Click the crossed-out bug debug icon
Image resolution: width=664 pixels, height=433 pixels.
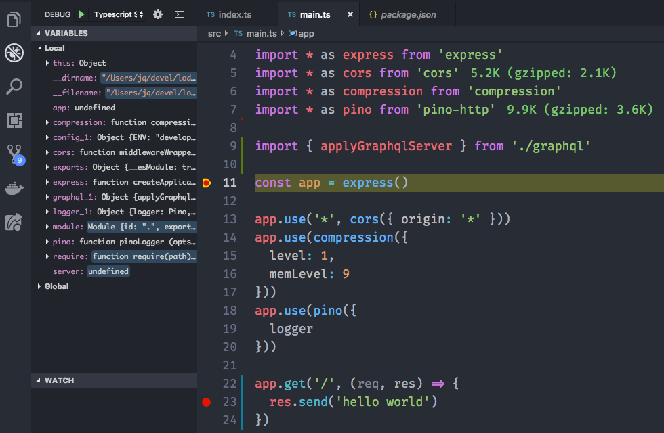point(14,53)
